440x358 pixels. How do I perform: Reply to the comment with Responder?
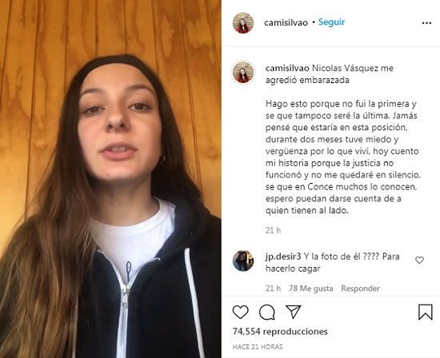tap(360, 288)
